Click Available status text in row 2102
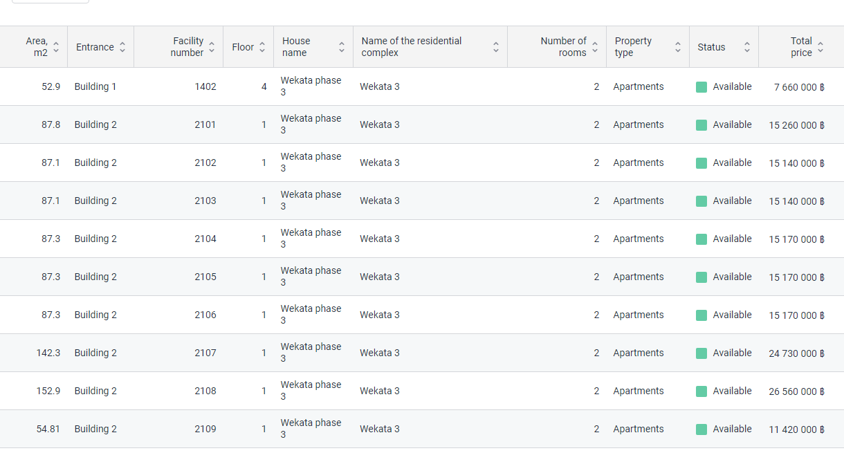The image size is (844, 453). coord(732,163)
